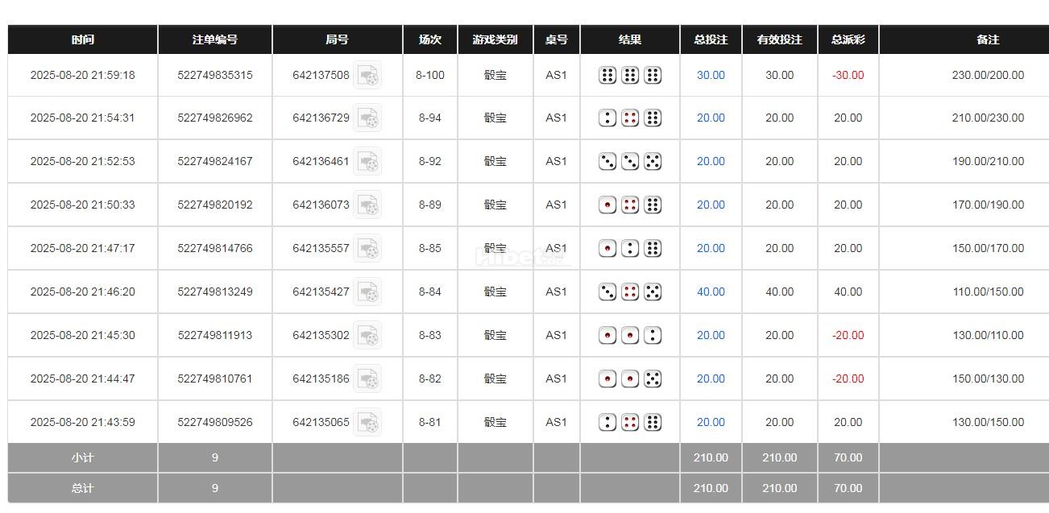Click the 总计 summary row label
Viewport: 1049px width, 513px height.
coord(82,487)
